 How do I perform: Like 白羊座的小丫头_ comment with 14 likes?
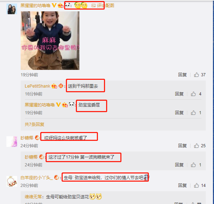197,185
